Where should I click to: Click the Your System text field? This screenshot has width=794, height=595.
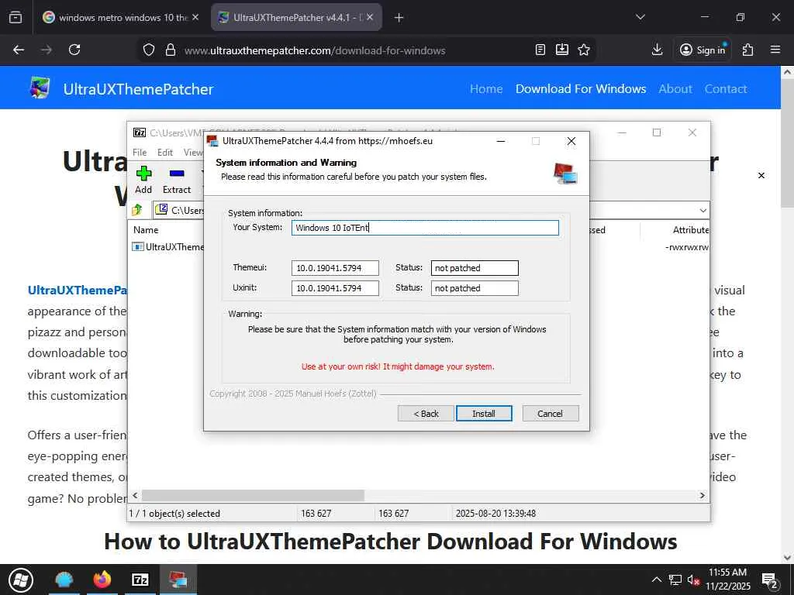425,228
